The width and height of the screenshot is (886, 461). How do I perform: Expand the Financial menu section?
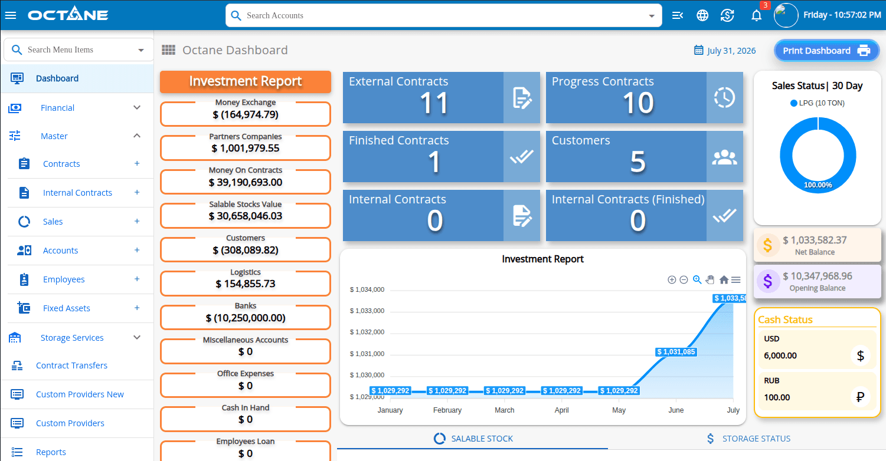point(137,108)
